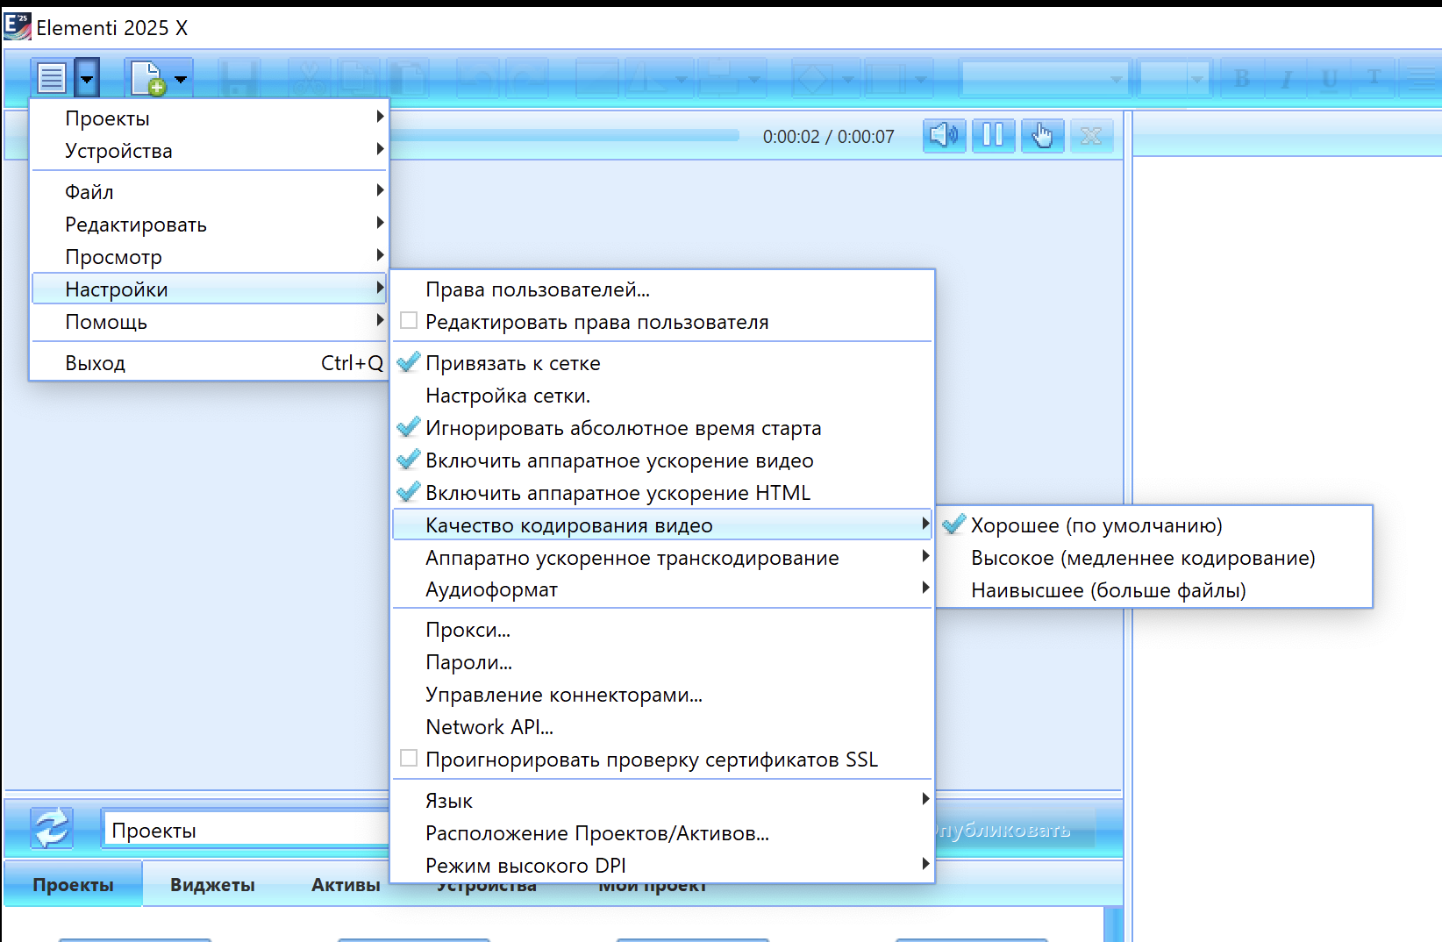Select the Настройки menu item
This screenshot has height=942, width=1442.
209,289
